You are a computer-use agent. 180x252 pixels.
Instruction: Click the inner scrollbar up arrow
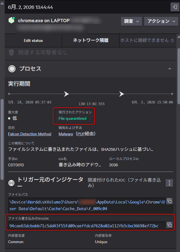(178, 37)
